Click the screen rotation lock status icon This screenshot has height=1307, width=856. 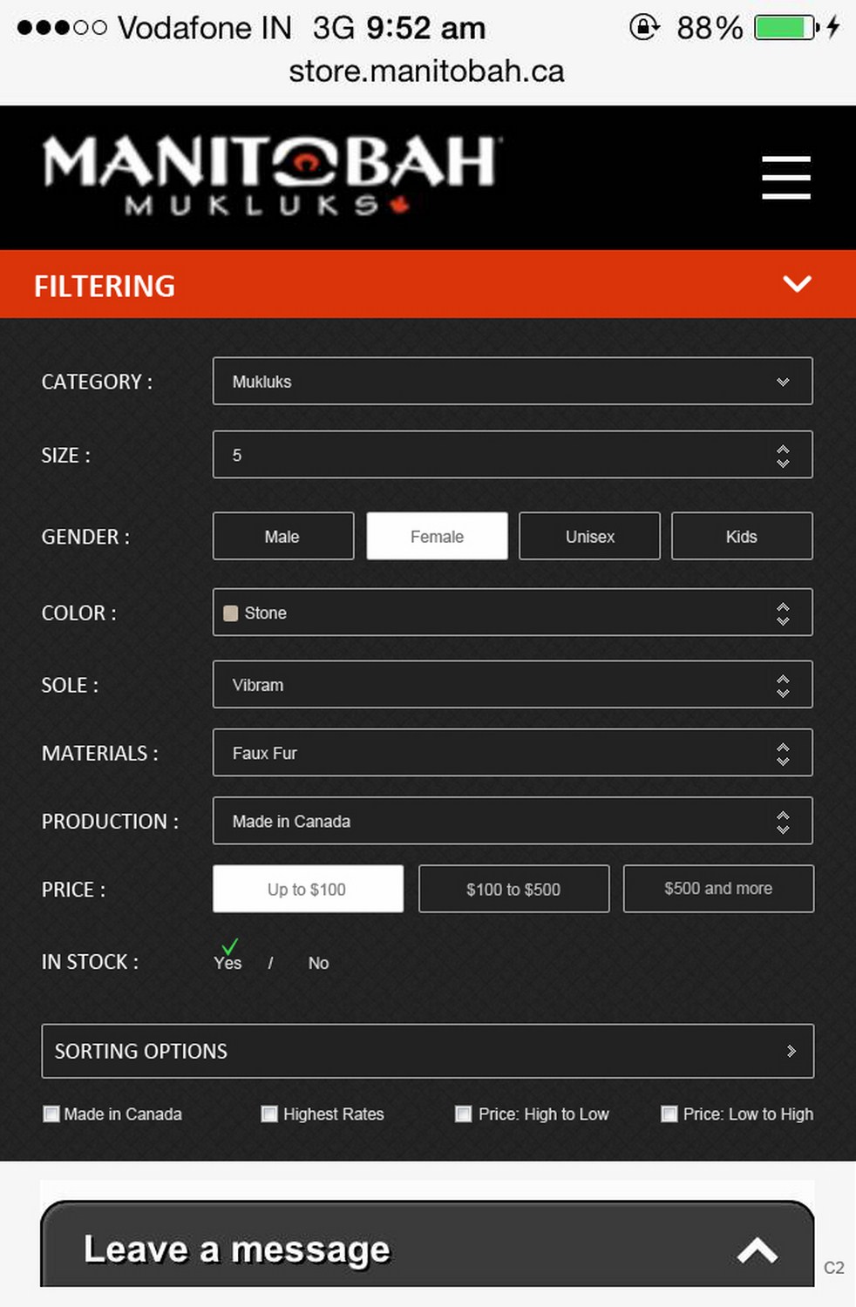[643, 27]
